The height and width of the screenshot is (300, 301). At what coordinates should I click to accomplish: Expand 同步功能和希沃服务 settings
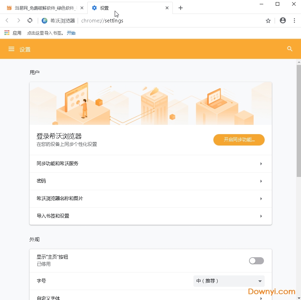[x=150, y=164]
